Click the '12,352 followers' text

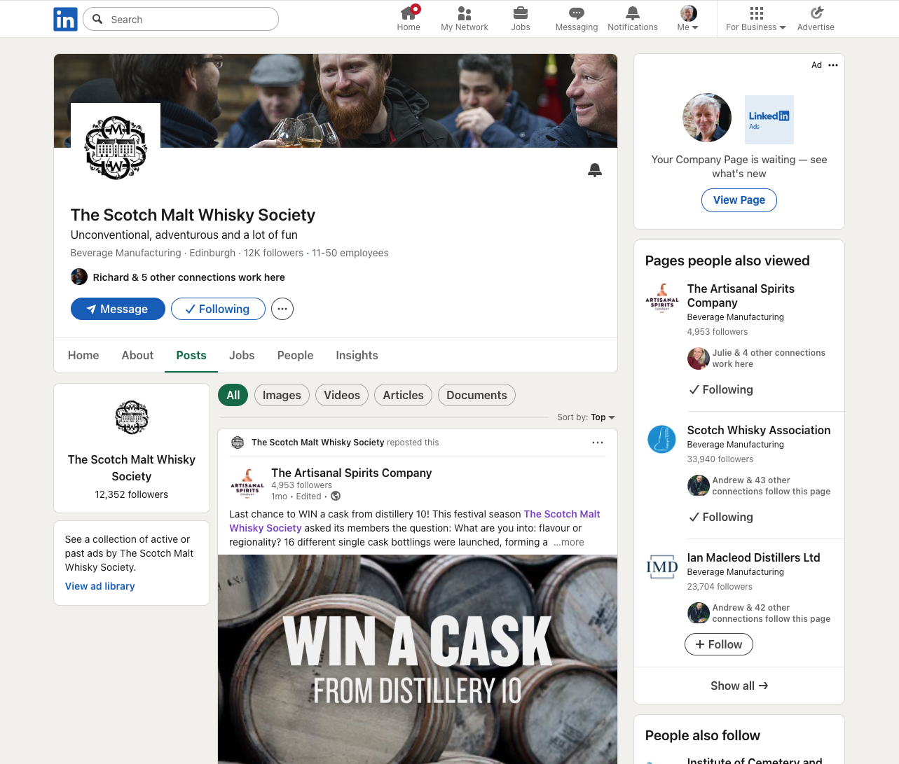click(132, 494)
